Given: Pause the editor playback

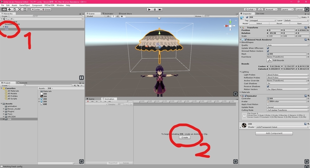Looking at the screenshot, I should point(155,9).
